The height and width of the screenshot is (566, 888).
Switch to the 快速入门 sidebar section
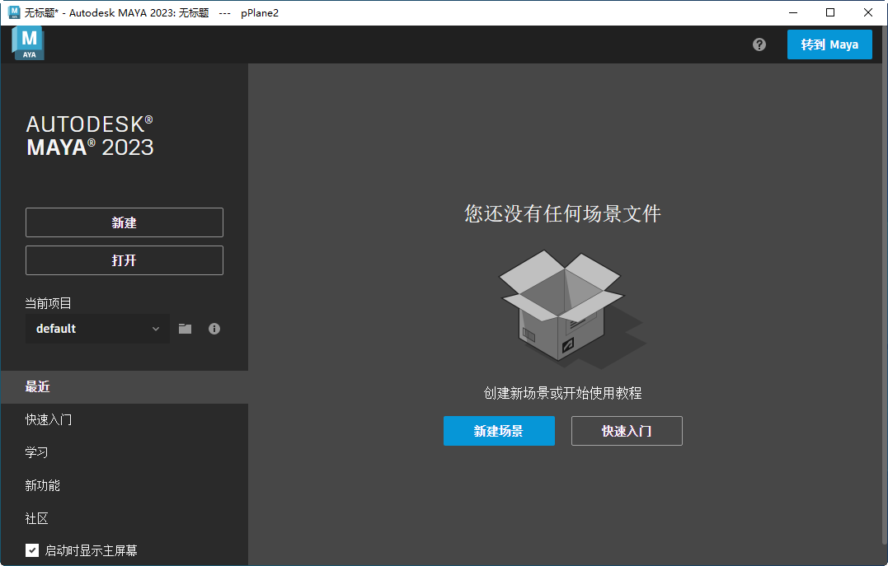pos(49,419)
